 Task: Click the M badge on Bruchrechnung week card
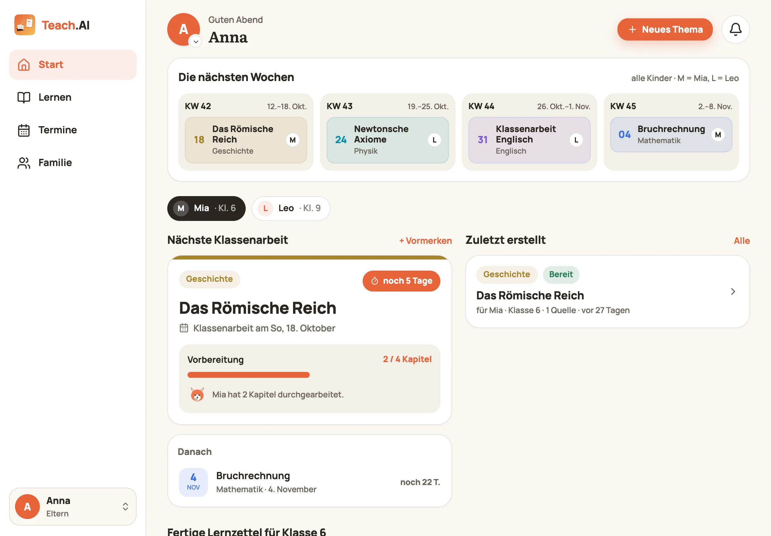[x=718, y=135]
